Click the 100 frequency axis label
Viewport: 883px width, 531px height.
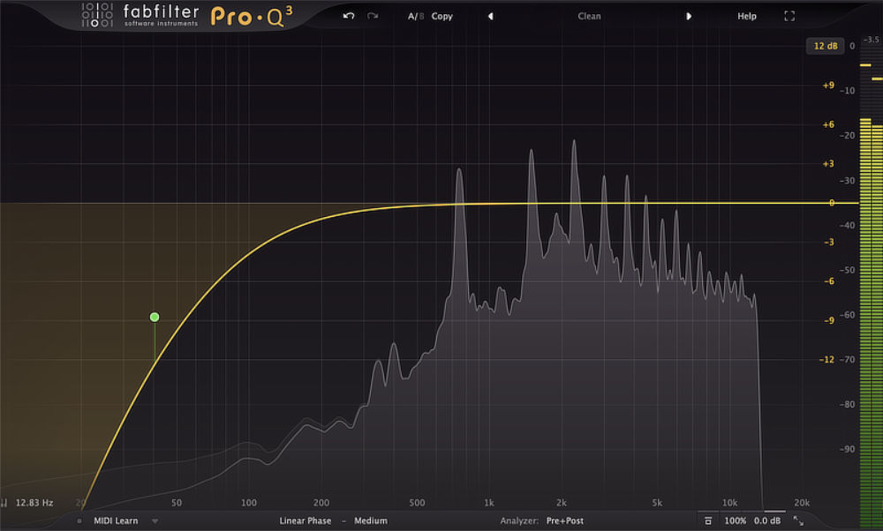click(x=248, y=503)
